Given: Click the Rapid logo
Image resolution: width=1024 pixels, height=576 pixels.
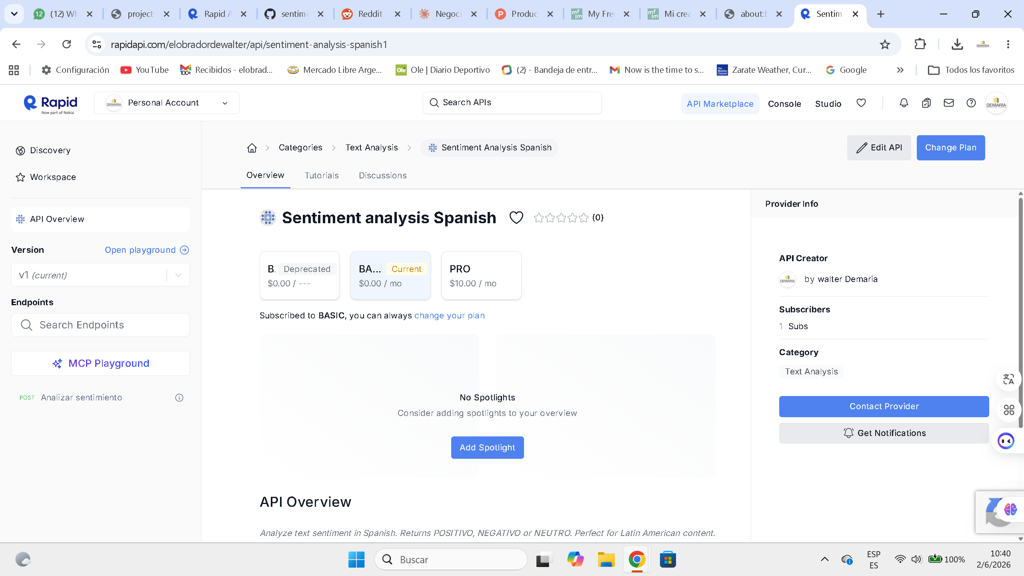Looking at the screenshot, I should click(x=50, y=104).
